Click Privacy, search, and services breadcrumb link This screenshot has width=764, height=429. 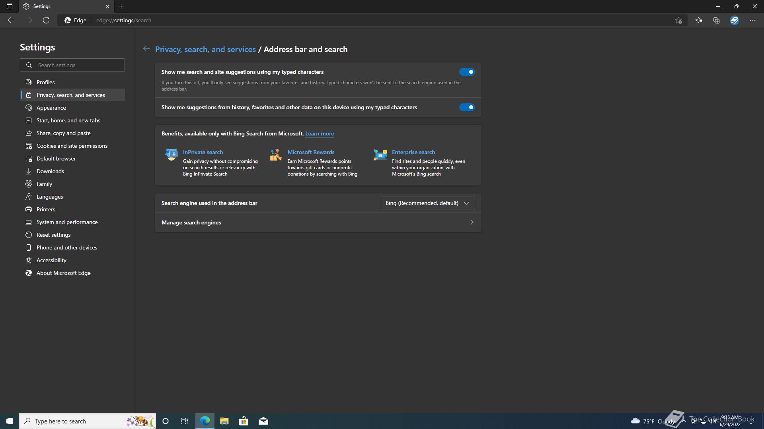(x=205, y=49)
